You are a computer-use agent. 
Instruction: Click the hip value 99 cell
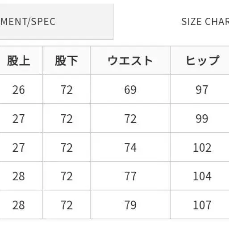click(x=200, y=118)
